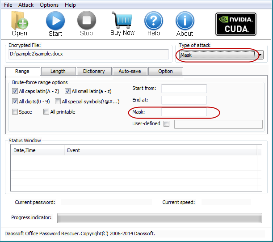Click the Mask input field

(x=184, y=112)
